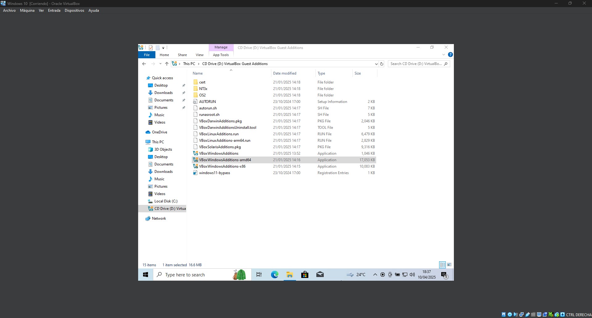Image resolution: width=592 pixels, height=318 pixels.
Task: Open the Share ribbon tab
Action: tap(182, 55)
